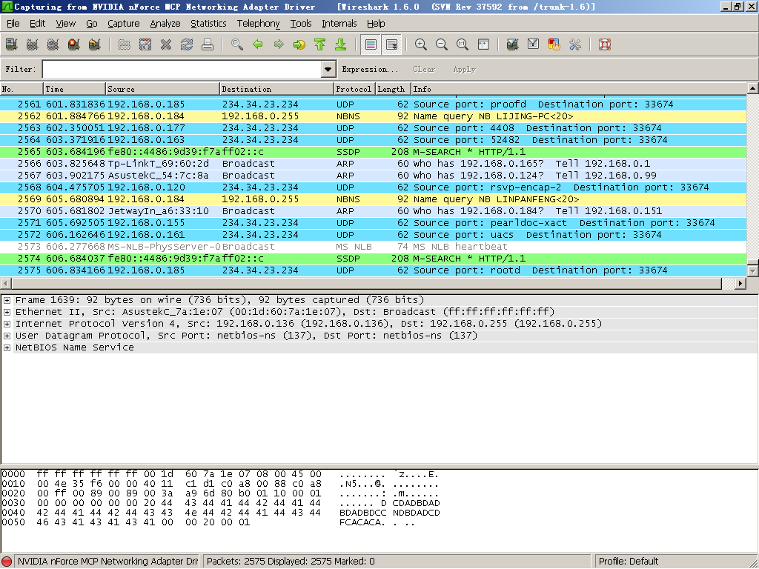Open the Internals menu
The width and height of the screenshot is (759, 569).
339,23
